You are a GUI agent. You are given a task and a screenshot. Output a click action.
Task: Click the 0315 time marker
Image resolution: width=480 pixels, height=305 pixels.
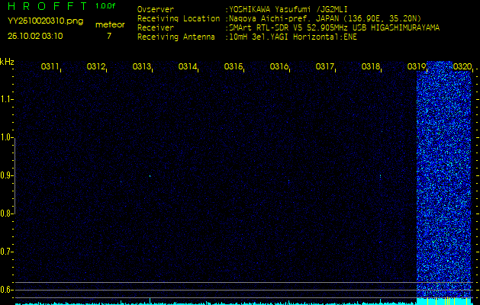point(233,66)
